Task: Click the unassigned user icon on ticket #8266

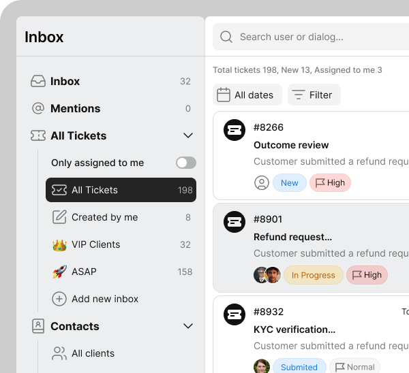Action: pyautogui.click(x=261, y=182)
